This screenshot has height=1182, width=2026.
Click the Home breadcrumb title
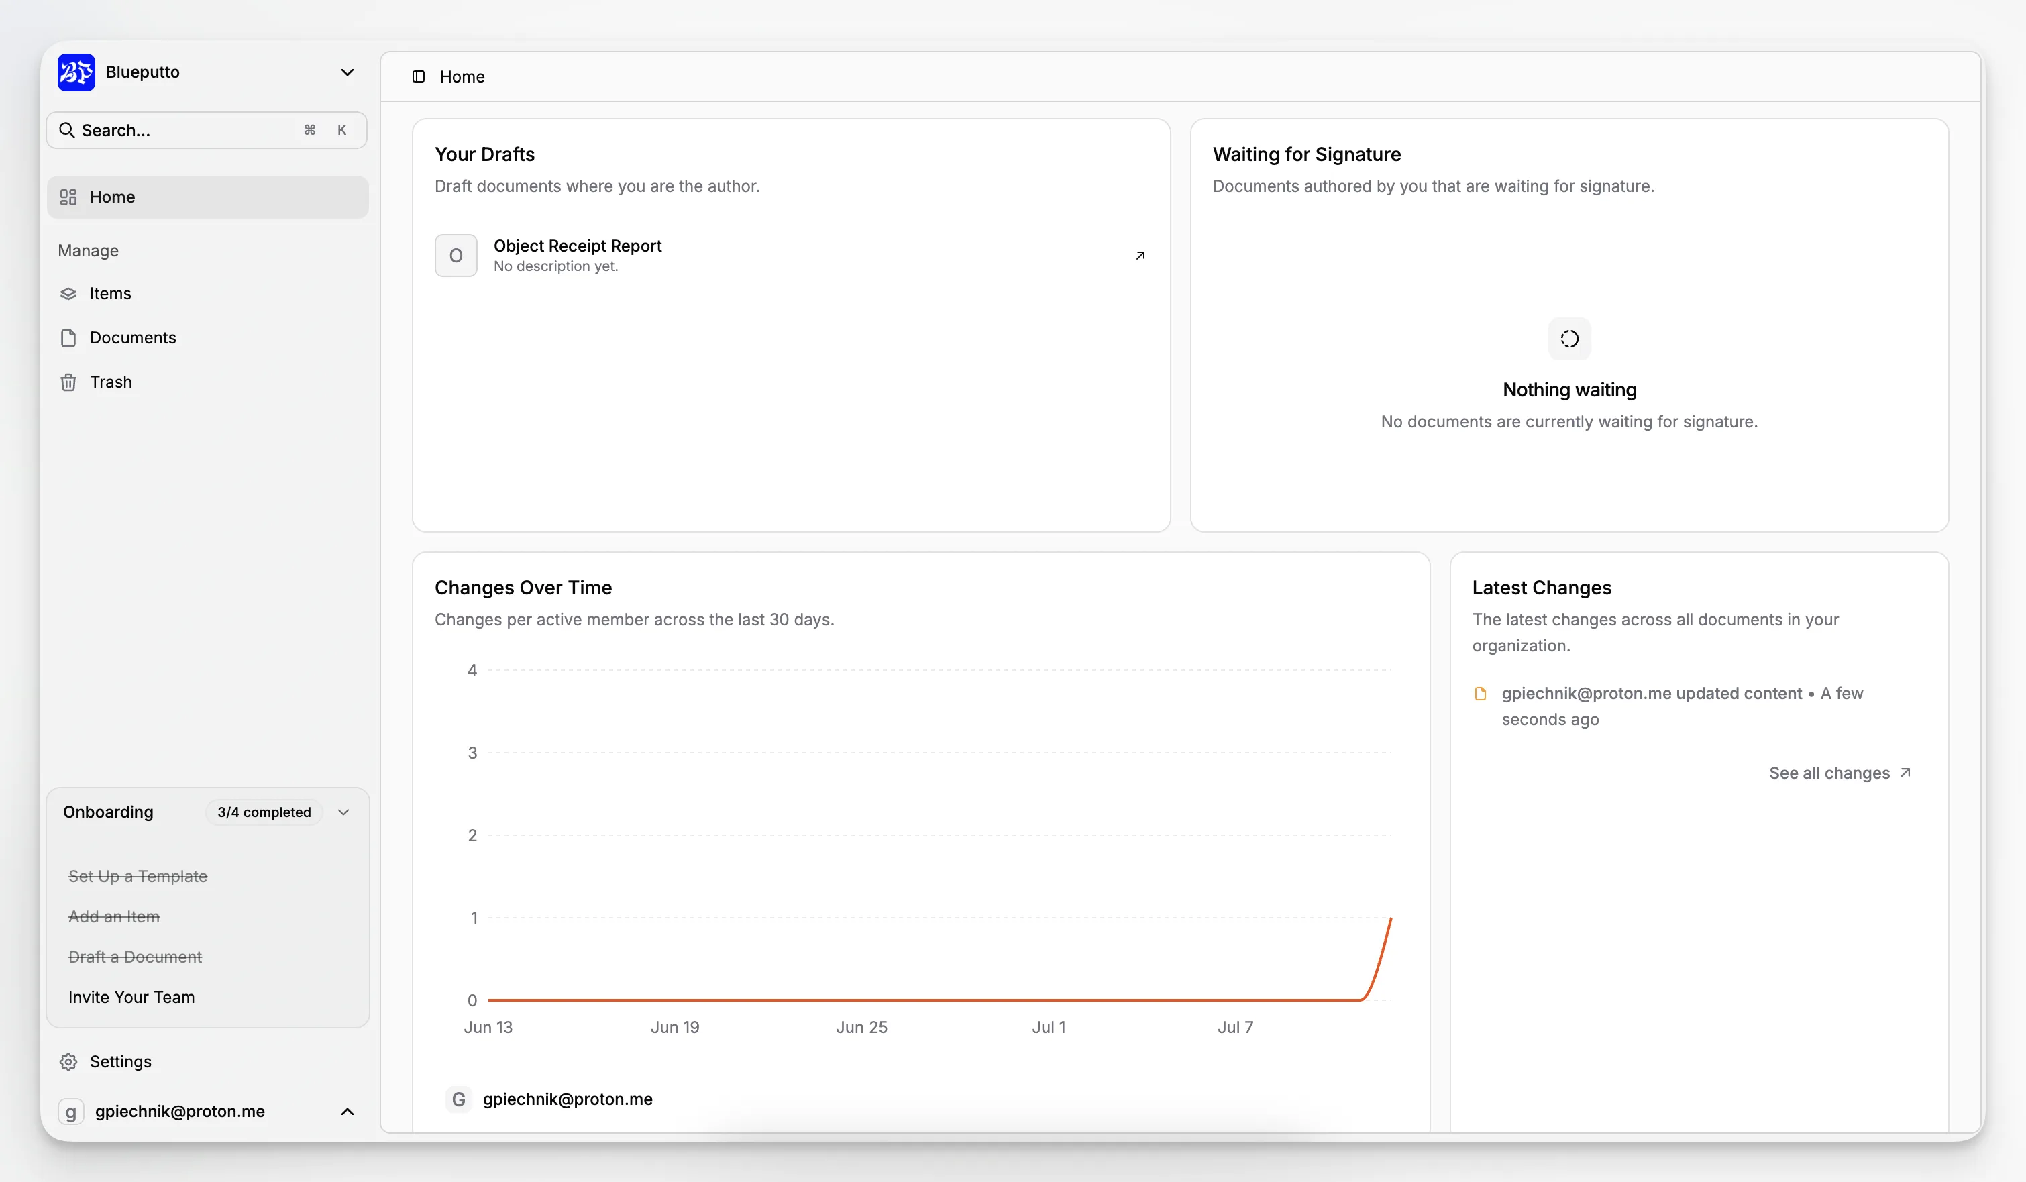click(x=462, y=76)
